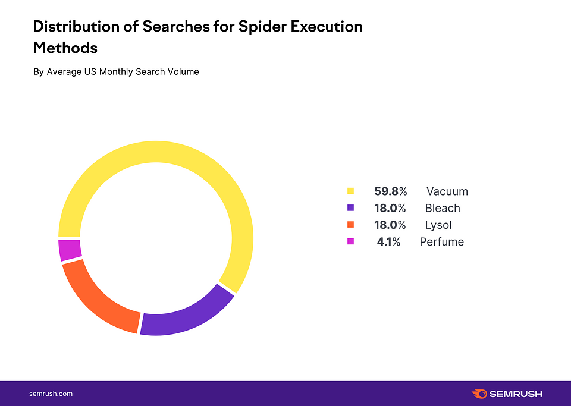571x406 pixels.
Task: Click the orange Lysol legend swatch
Action: click(350, 225)
